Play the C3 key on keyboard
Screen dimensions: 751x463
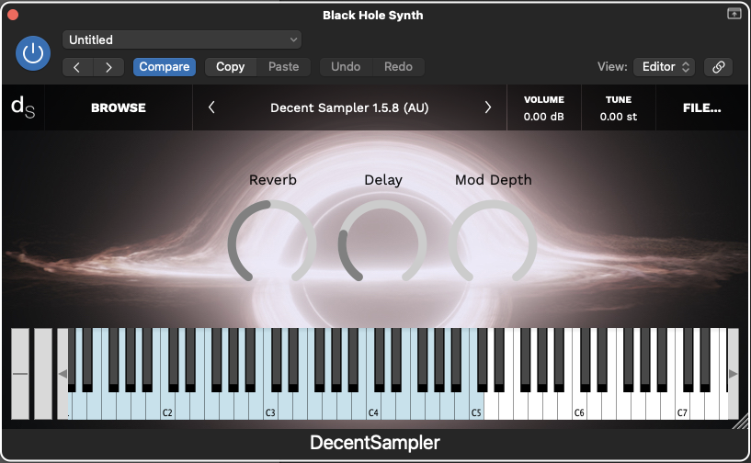tap(270, 407)
